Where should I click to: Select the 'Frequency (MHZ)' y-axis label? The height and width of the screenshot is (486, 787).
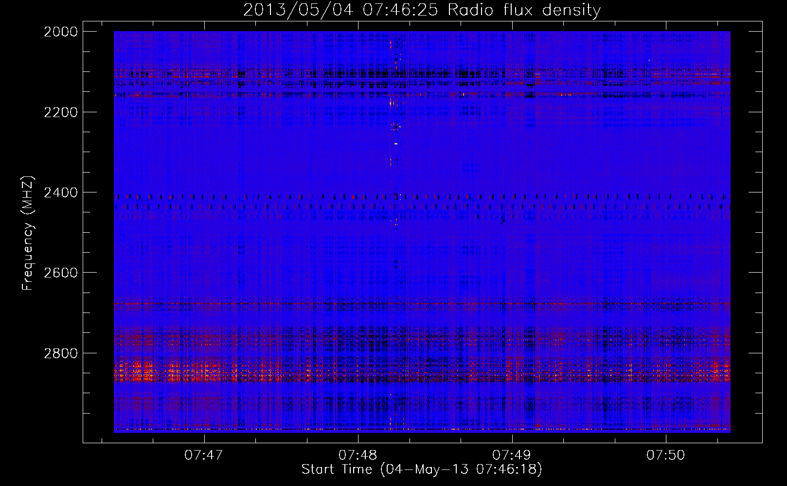[28, 233]
